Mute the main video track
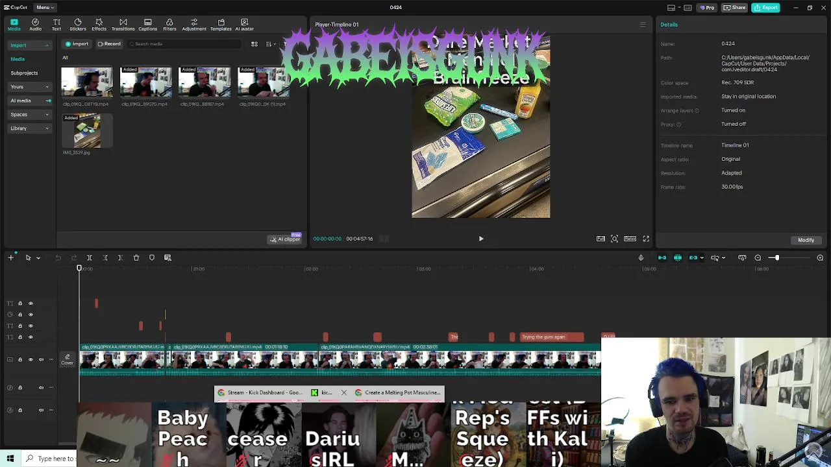831x467 pixels. 41,359
